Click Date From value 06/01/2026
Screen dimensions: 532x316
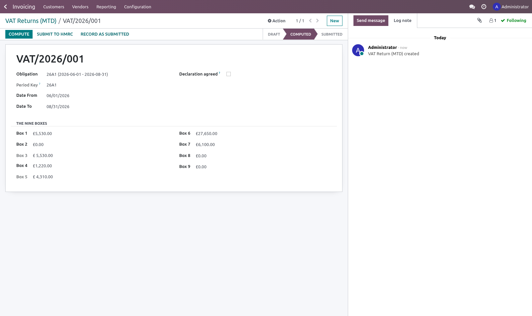[58, 96]
